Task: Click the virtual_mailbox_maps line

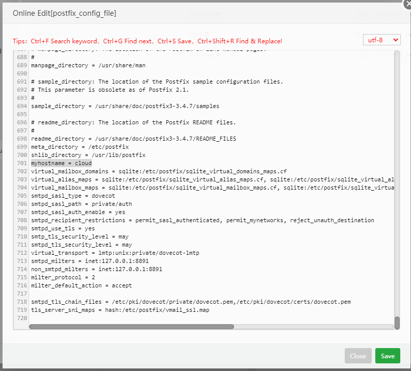Action: tap(212, 188)
